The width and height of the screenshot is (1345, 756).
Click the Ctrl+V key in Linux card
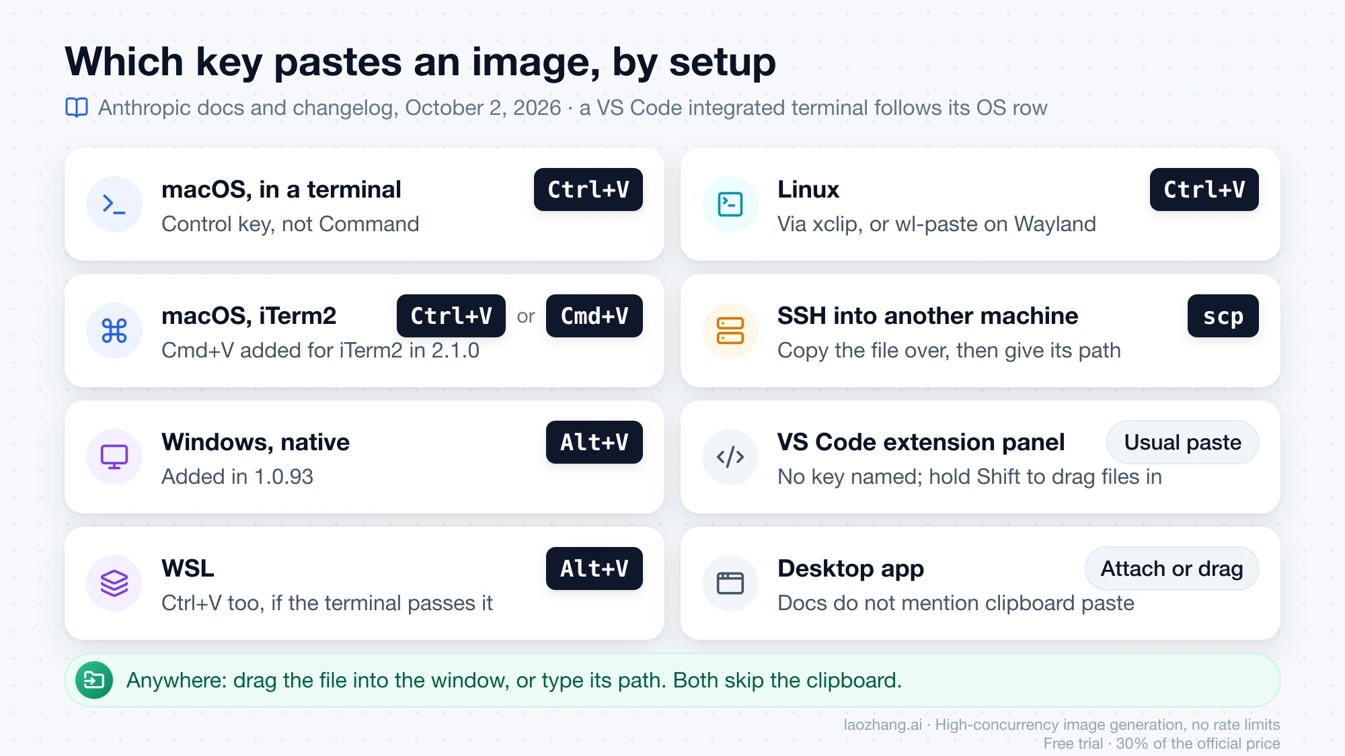tap(1204, 190)
